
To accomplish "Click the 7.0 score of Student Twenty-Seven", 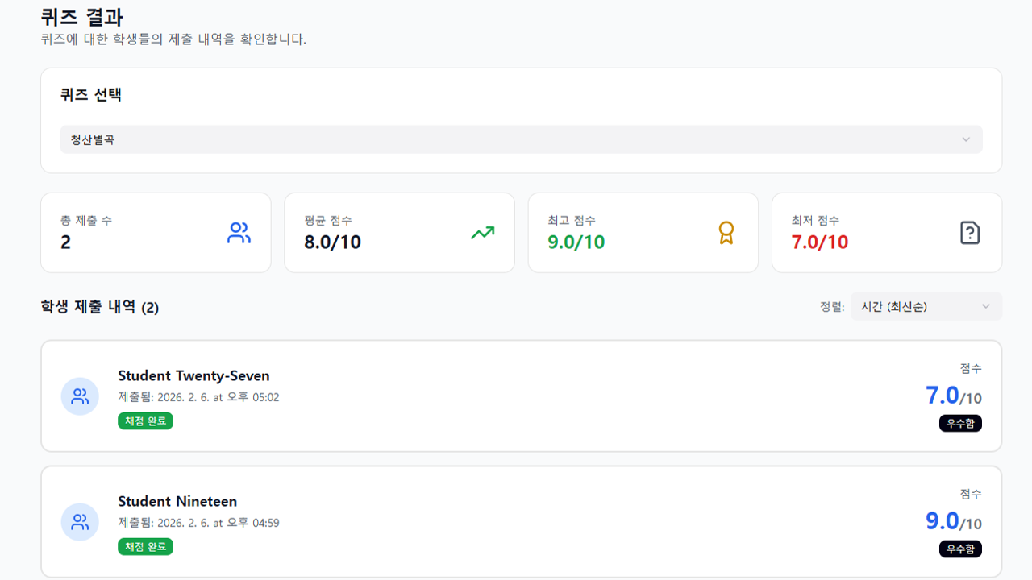I will [943, 396].
